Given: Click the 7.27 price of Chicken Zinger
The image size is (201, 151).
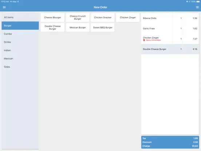Looking at the screenshot, I should (x=195, y=39).
